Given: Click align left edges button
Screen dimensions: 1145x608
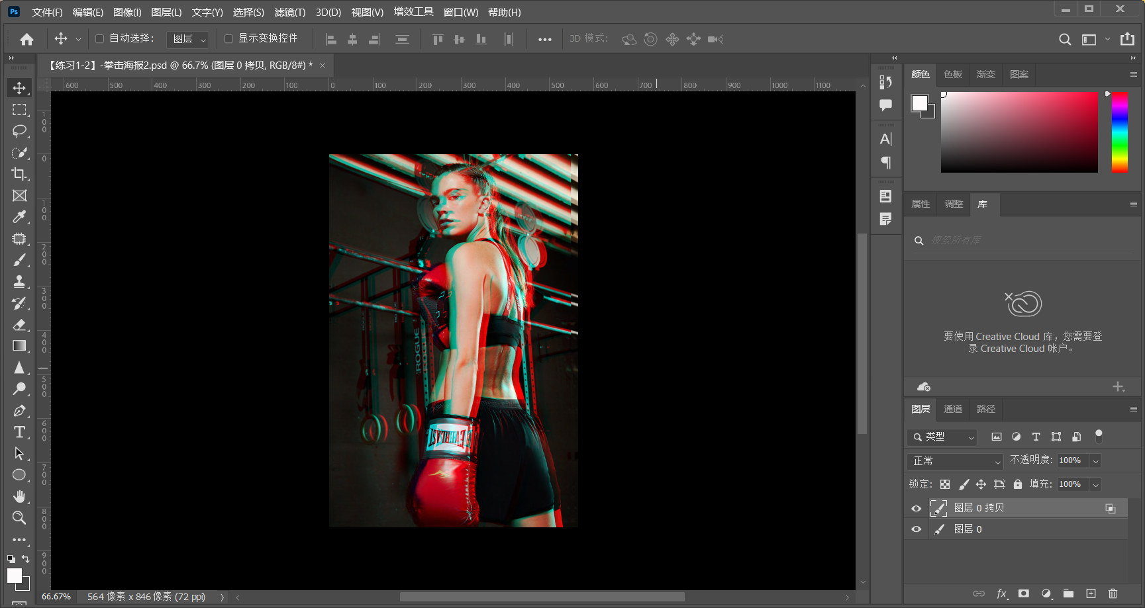Looking at the screenshot, I should tap(331, 40).
